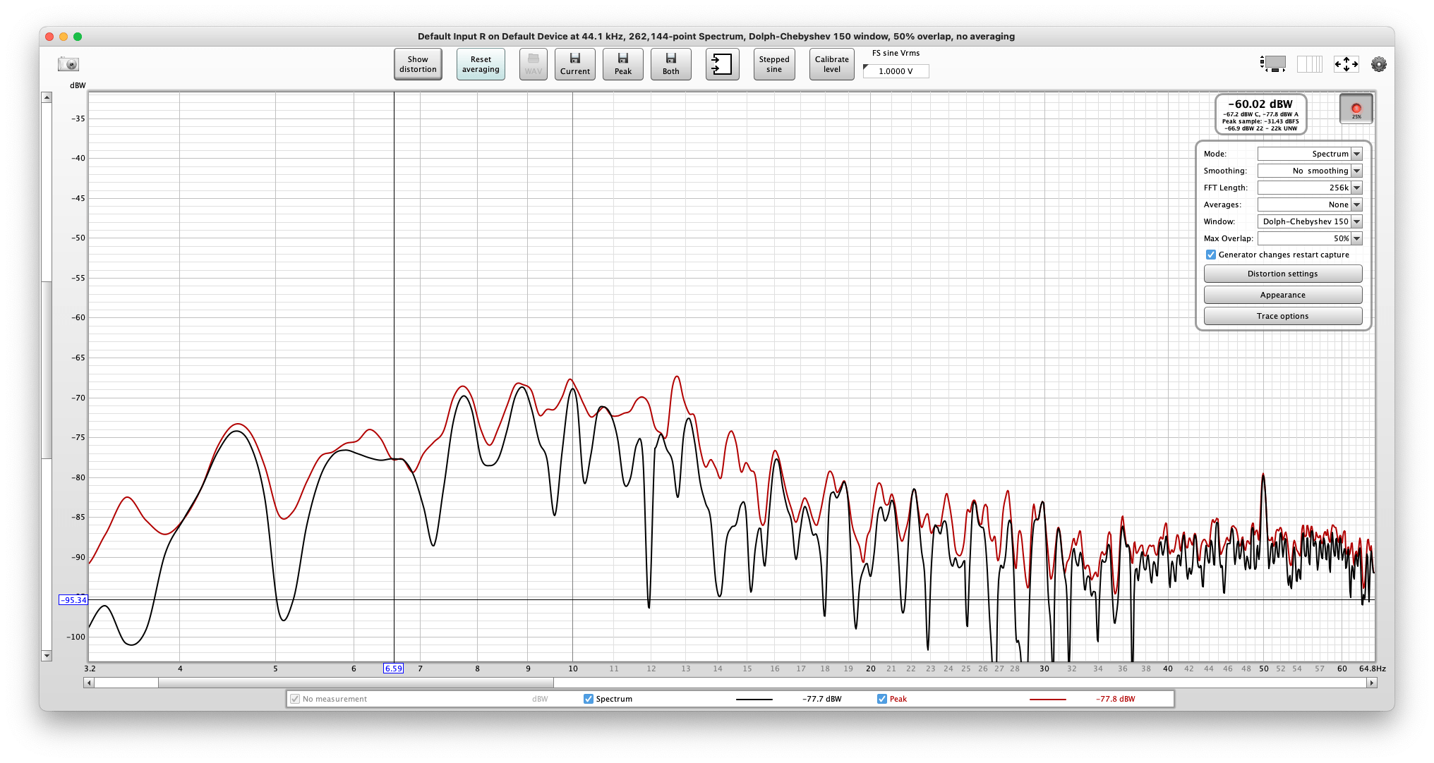Click Calibrate level button
The image size is (1434, 763).
tap(832, 64)
